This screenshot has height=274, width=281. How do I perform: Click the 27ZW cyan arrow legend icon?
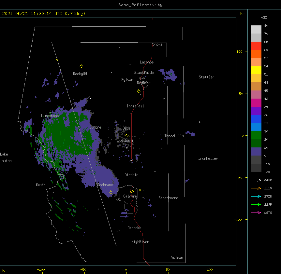click(x=256, y=196)
